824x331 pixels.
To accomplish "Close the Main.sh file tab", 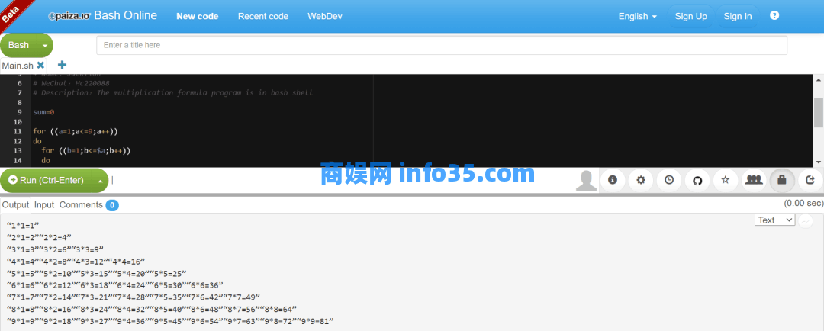I will click(40, 65).
